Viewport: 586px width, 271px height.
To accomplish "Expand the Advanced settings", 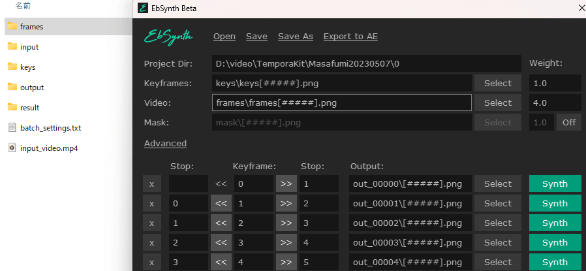I will (165, 144).
